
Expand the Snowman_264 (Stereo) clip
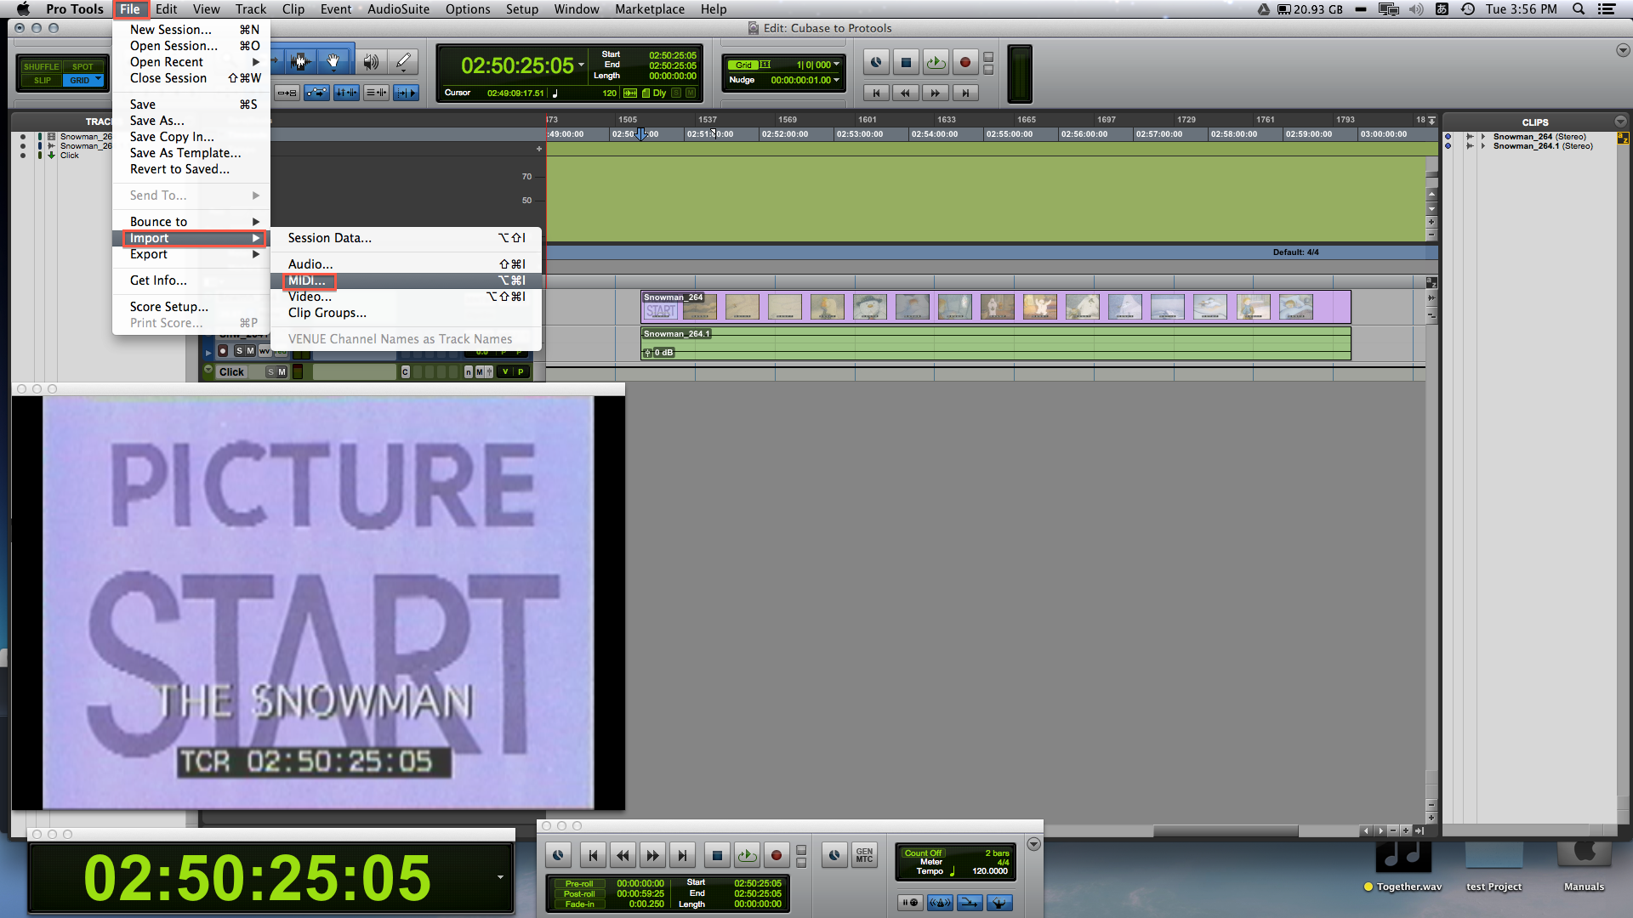1483,137
